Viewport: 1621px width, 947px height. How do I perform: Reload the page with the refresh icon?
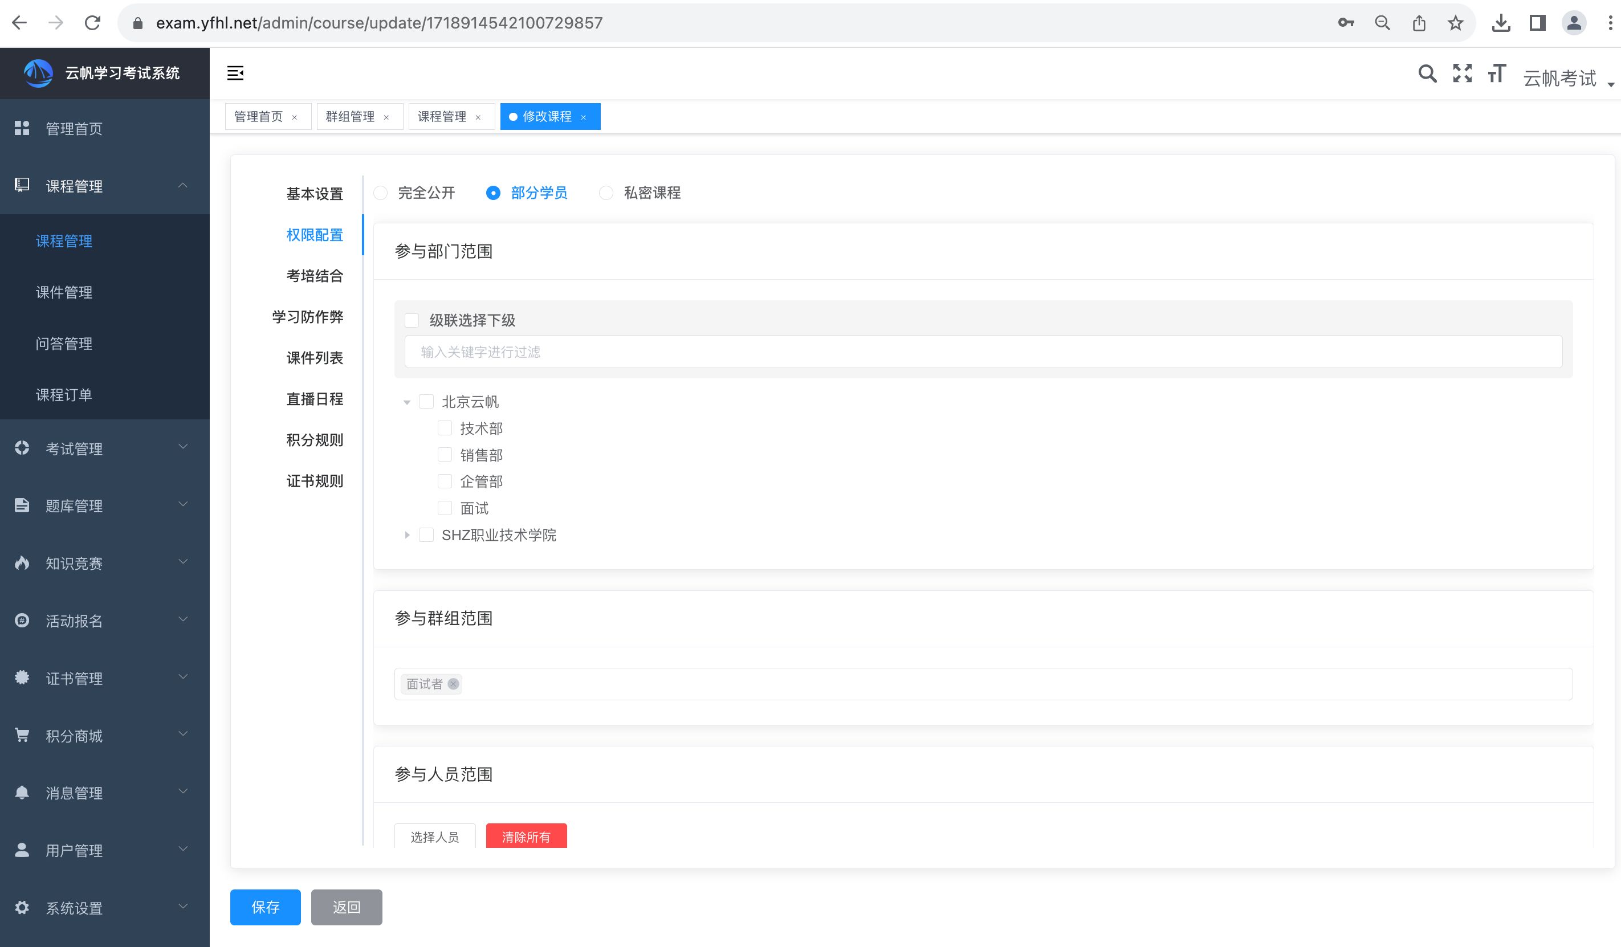coord(93,24)
